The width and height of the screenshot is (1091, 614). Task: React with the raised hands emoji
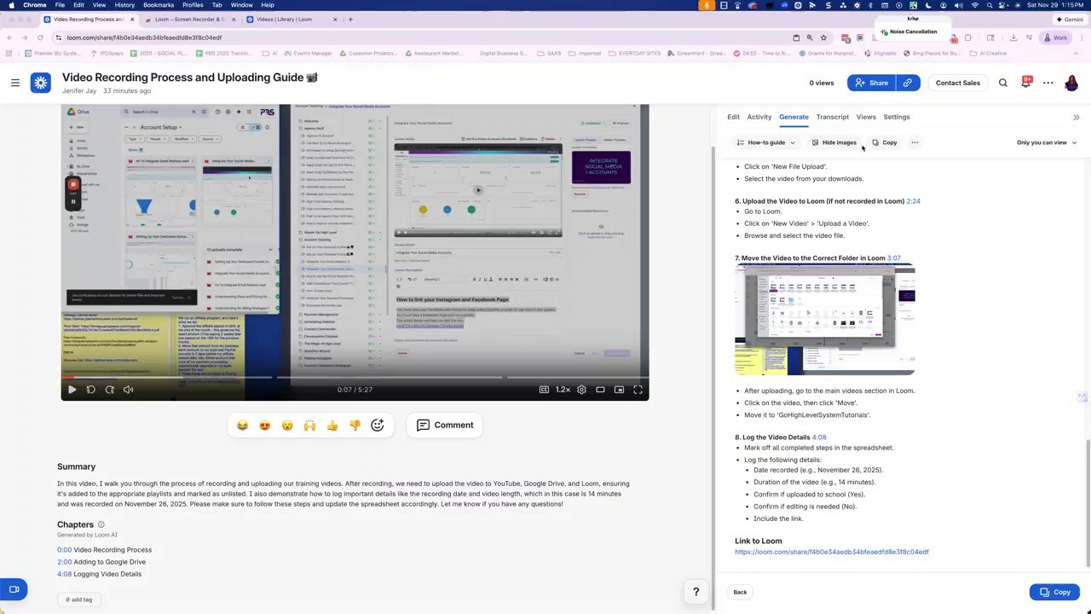click(x=309, y=425)
